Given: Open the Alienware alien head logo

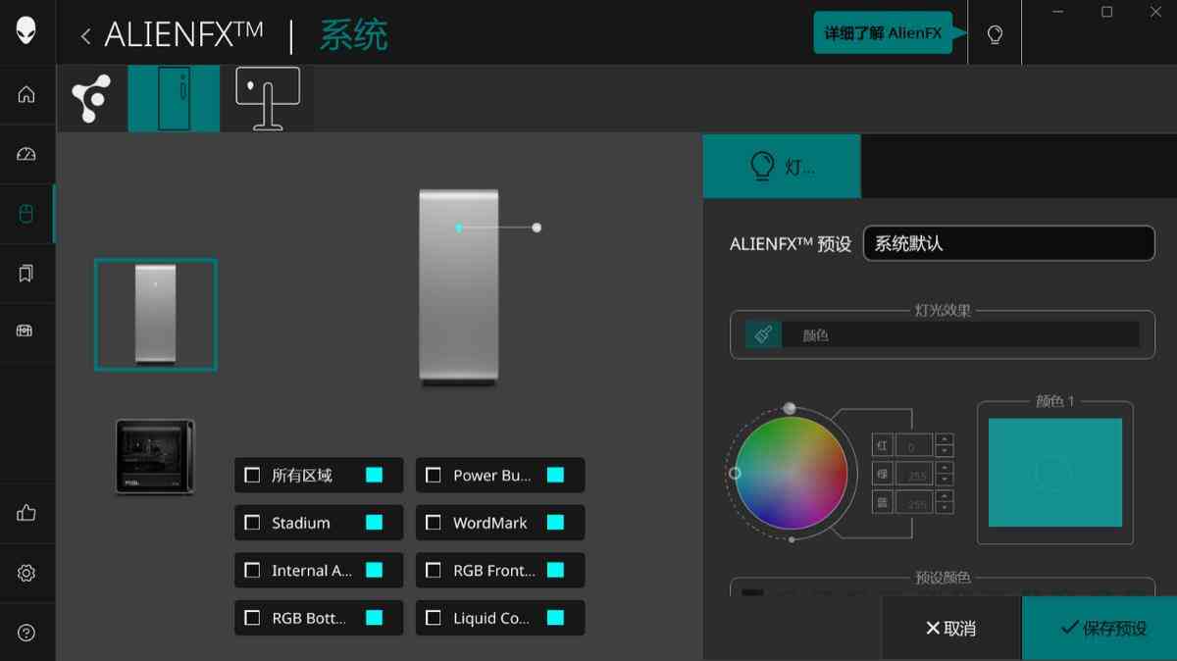Looking at the screenshot, I should coord(26,32).
